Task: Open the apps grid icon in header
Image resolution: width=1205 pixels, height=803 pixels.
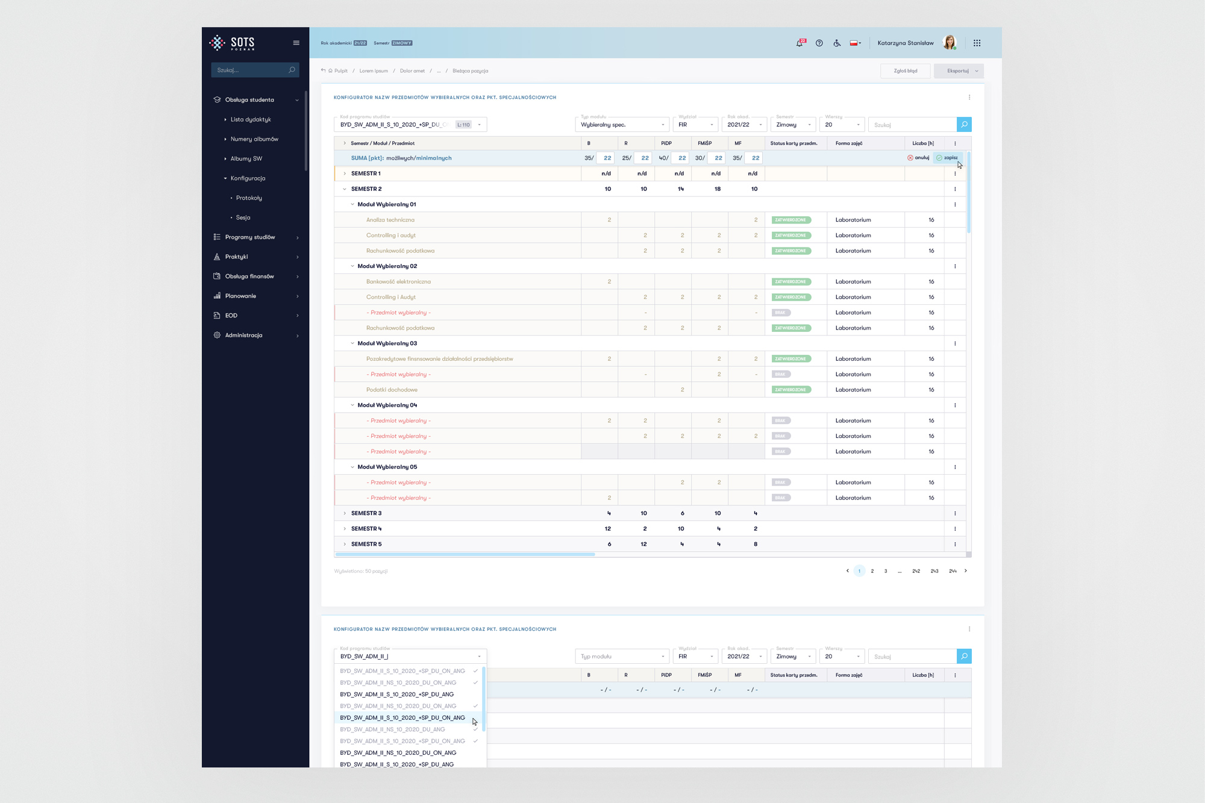Action: (x=977, y=43)
